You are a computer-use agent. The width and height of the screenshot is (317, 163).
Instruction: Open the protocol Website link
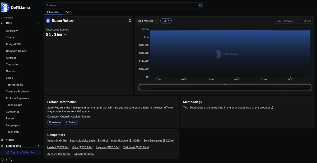(x=55, y=122)
